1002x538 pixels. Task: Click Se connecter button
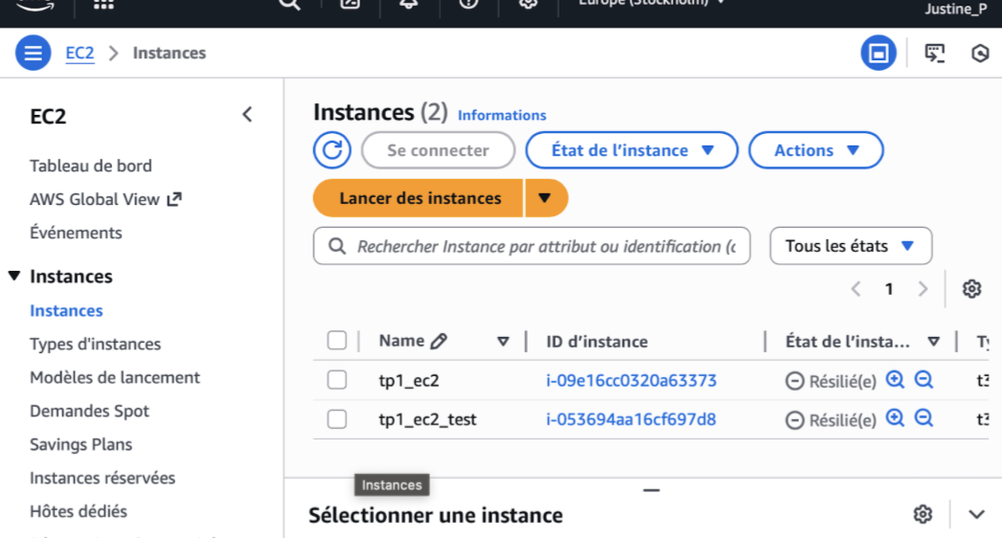[438, 150]
